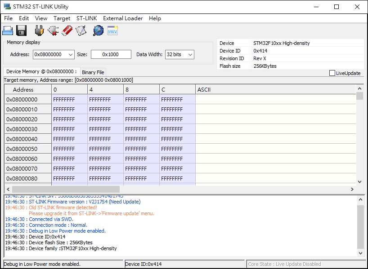Image resolution: width=368 pixels, height=269 pixels.
Task: Click FFFFFFFF cell in column C, row 0x08000050
Action: tap(178, 149)
